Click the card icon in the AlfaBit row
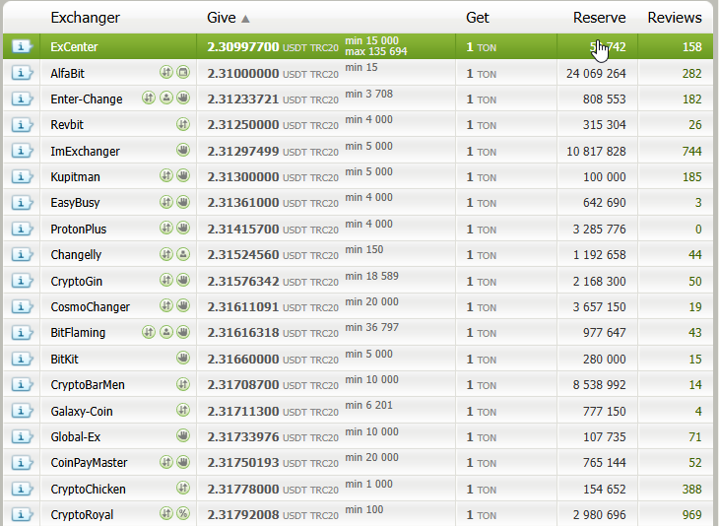The width and height of the screenshot is (719, 526). point(182,73)
